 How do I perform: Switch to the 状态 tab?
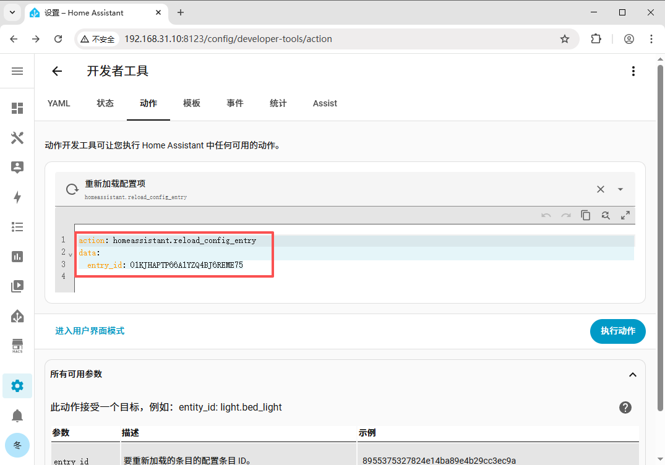[105, 103]
